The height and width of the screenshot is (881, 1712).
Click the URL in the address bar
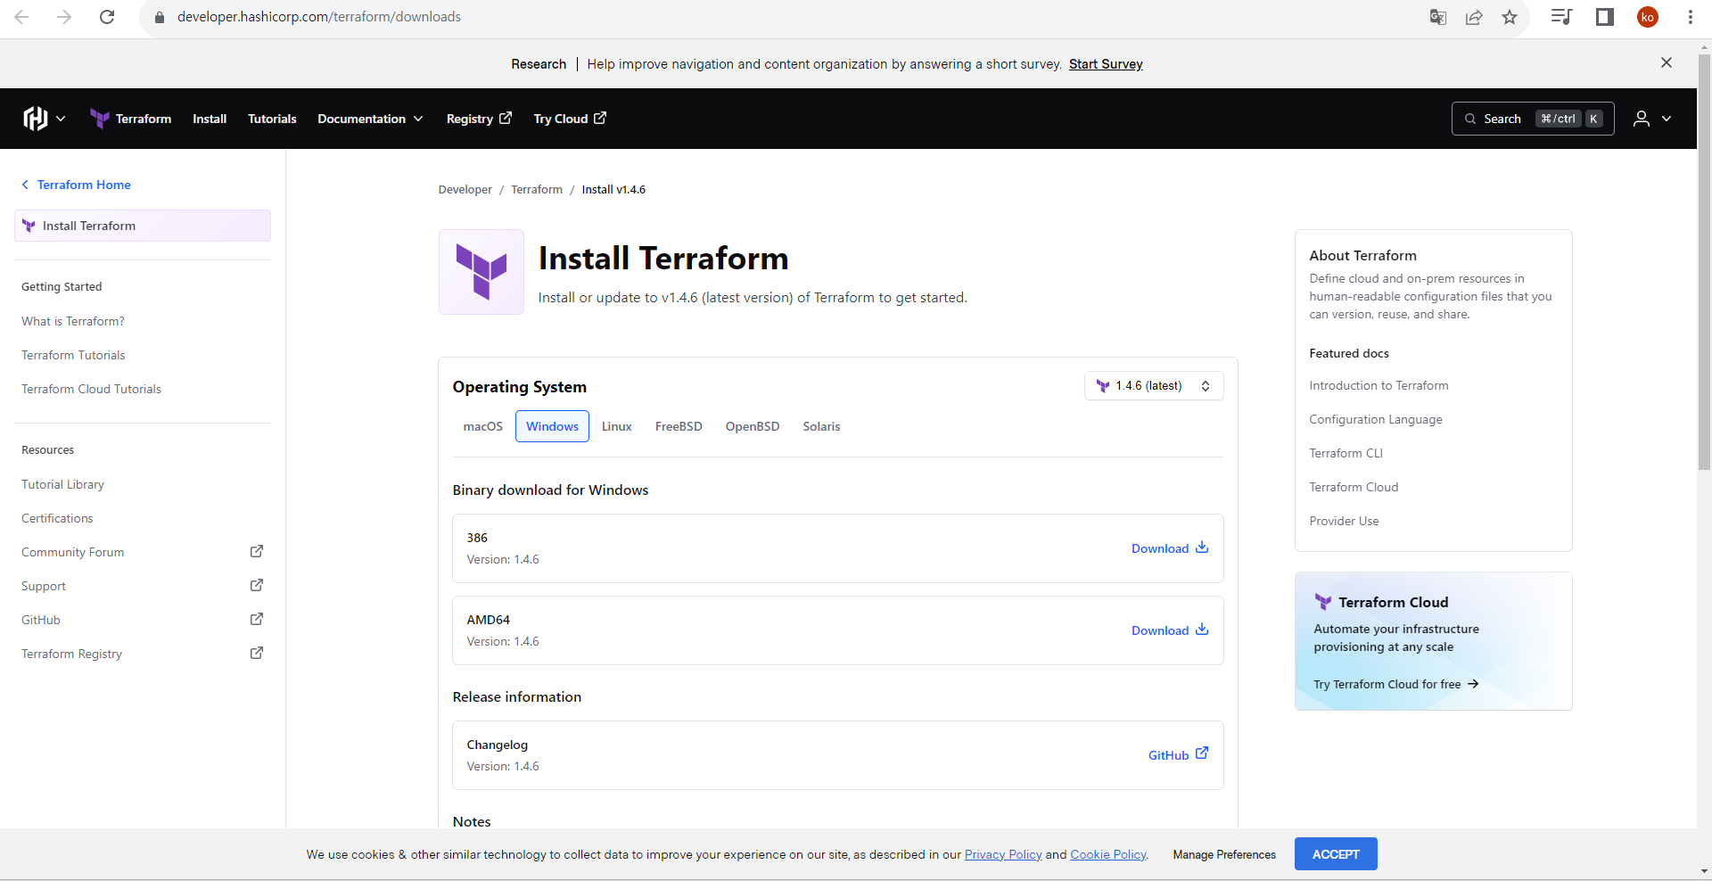coord(319,17)
